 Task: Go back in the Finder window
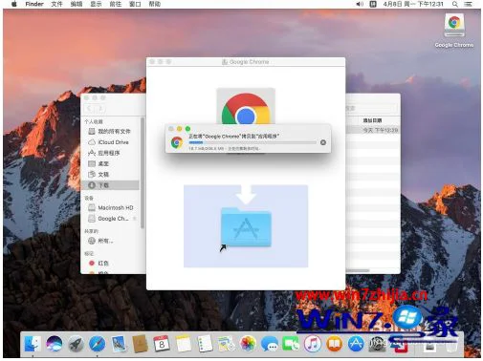[90, 109]
